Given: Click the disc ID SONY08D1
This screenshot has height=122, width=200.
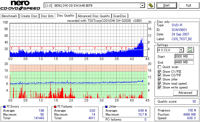Looking at the screenshot, I should coord(179,30).
